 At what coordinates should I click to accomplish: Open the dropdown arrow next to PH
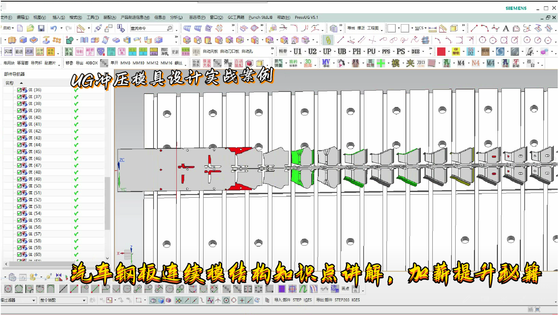364,52
